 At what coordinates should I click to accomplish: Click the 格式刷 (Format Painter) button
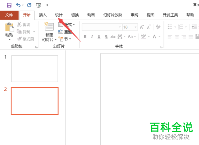click(x=25, y=39)
